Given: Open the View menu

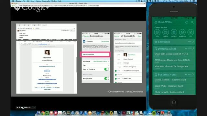Looking at the screenshot, I should (33, 1).
